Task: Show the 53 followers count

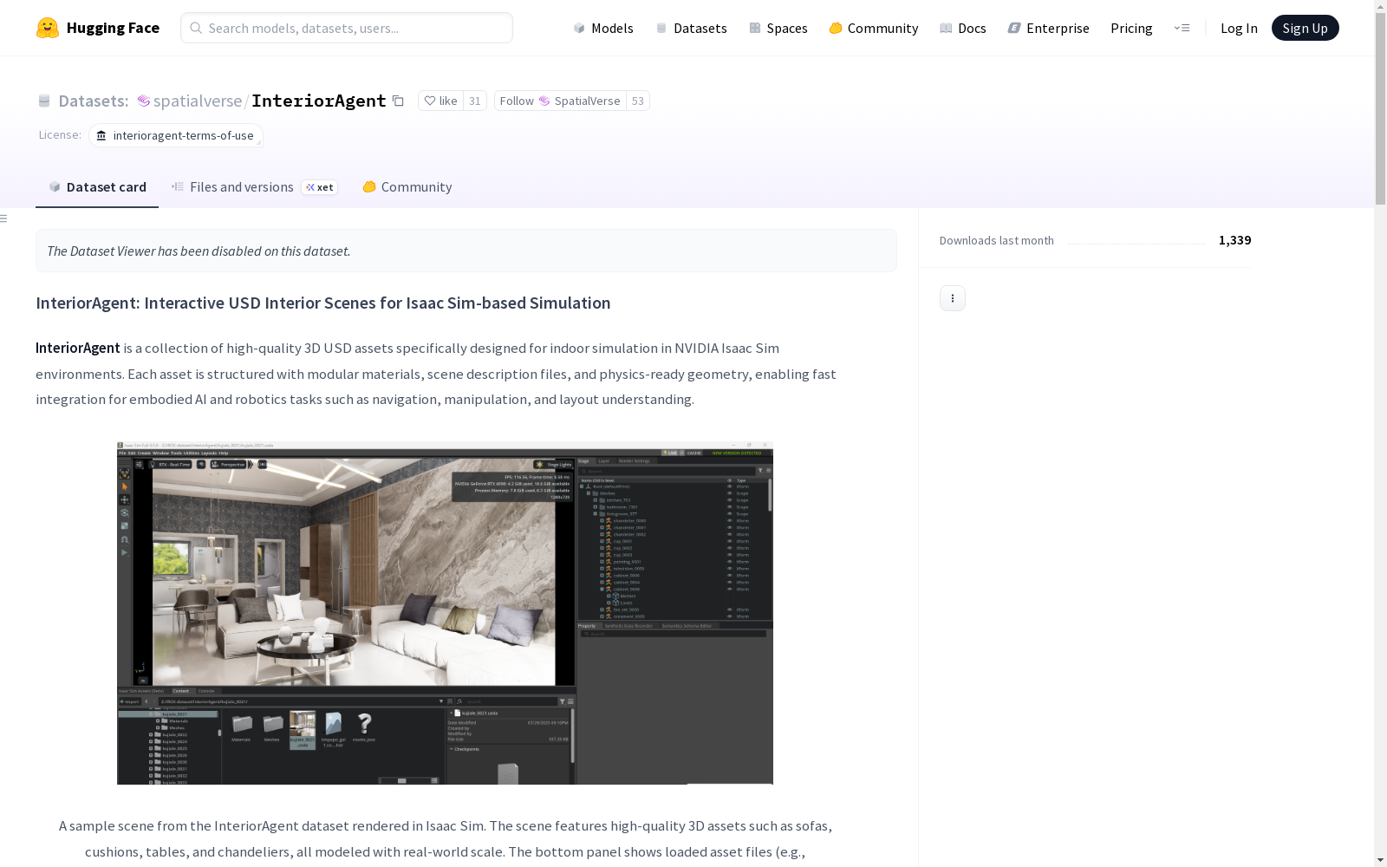Action: click(638, 101)
